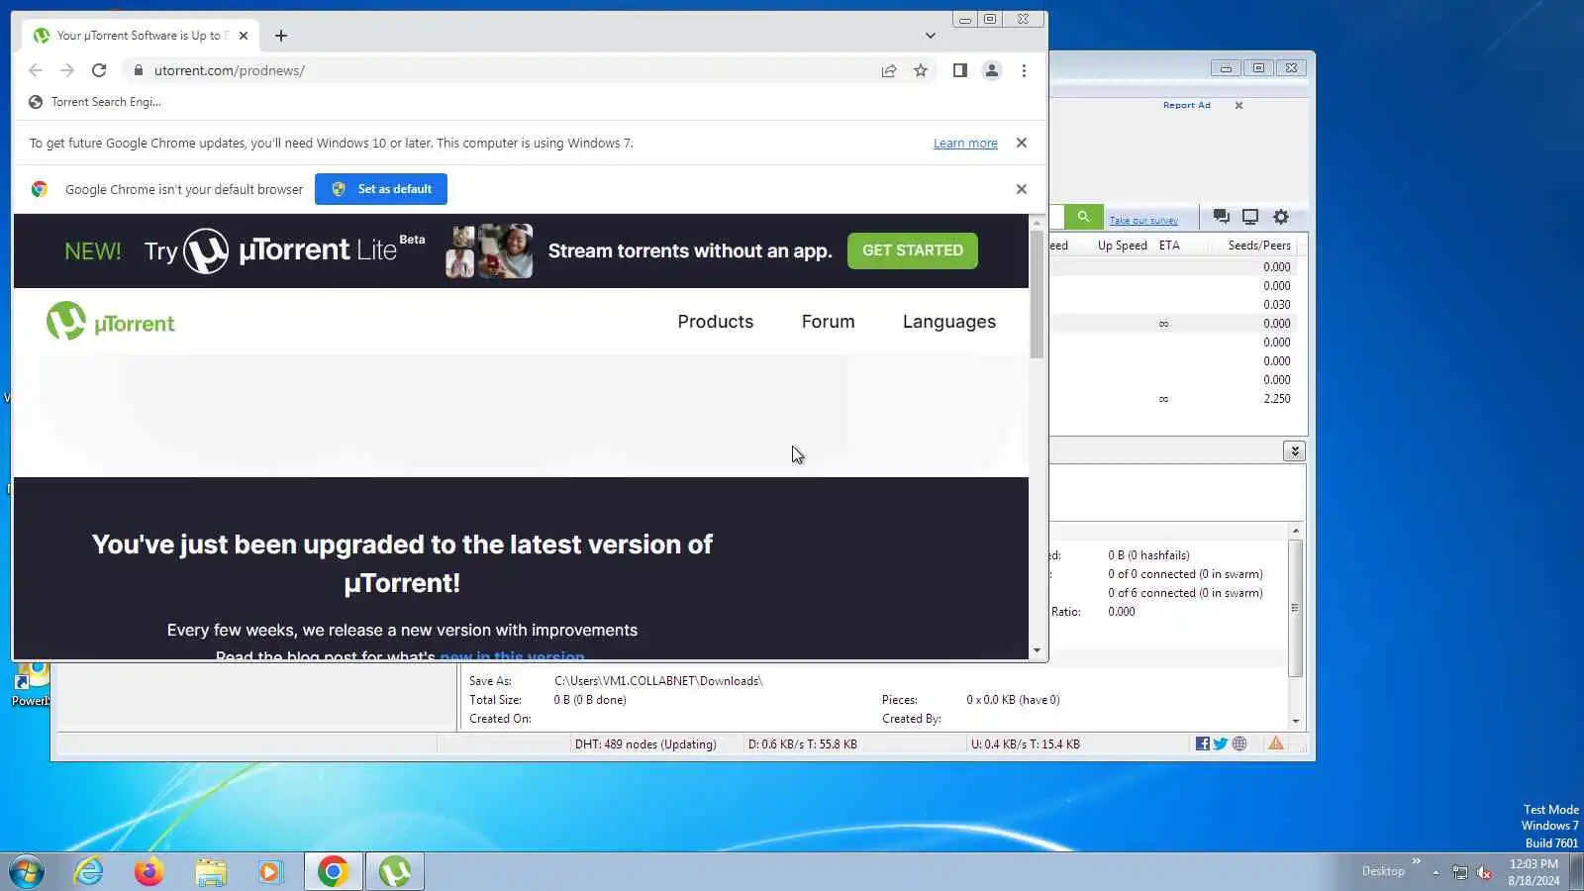Click the µTorrent logo on the webpage
The height and width of the screenshot is (891, 1584).
click(x=111, y=322)
